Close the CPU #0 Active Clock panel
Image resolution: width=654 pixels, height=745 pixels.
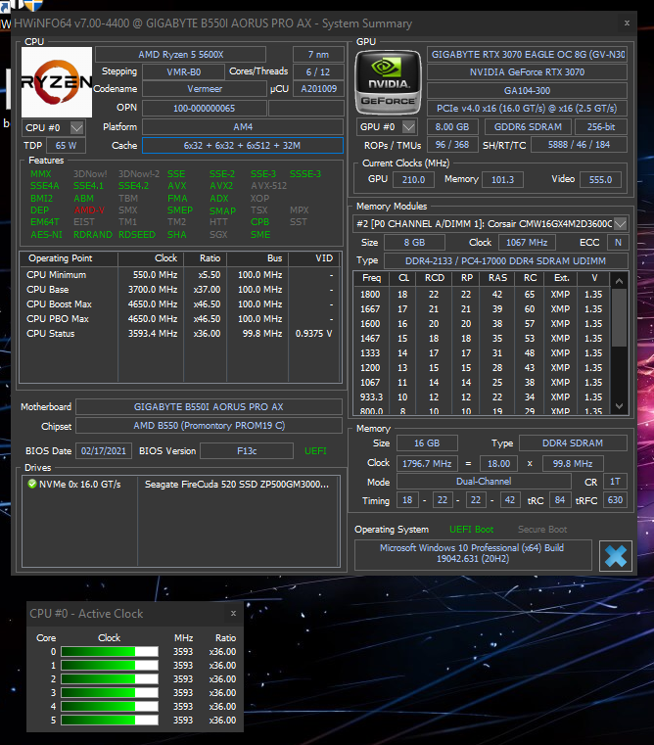tap(233, 614)
